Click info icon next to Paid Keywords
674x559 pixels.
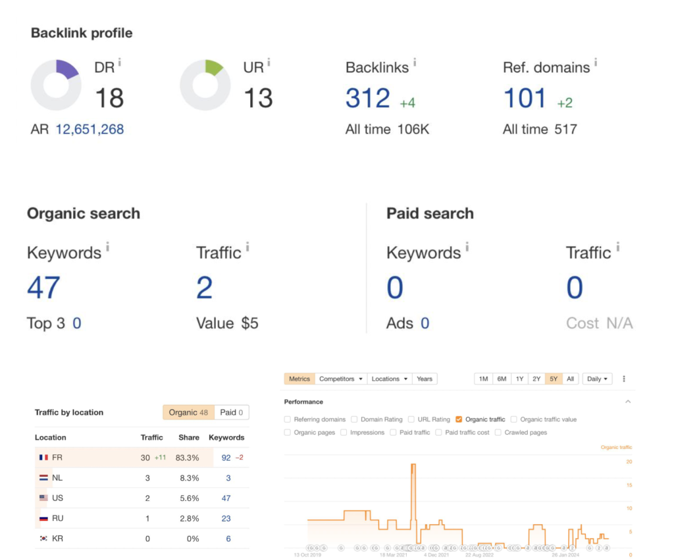pyautogui.click(x=467, y=247)
